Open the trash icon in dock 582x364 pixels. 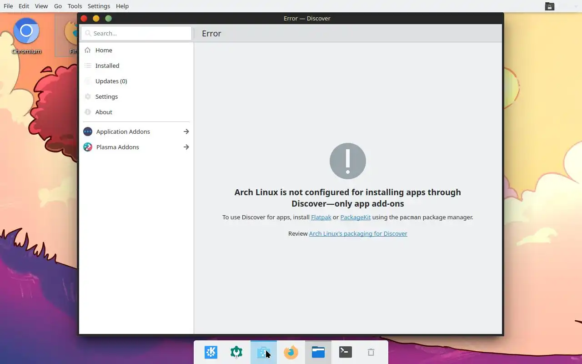[x=371, y=352]
